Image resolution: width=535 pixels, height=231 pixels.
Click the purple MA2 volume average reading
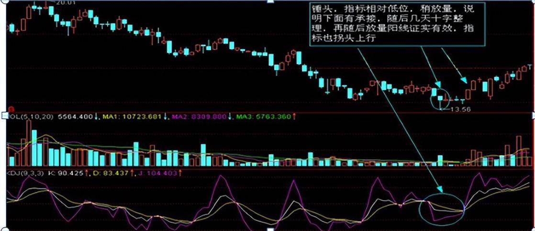pyautogui.click(x=199, y=117)
